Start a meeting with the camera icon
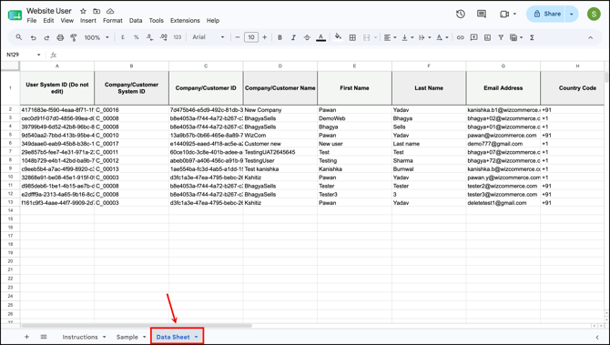Image resolution: width=610 pixels, height=345 pixels. 504,14
